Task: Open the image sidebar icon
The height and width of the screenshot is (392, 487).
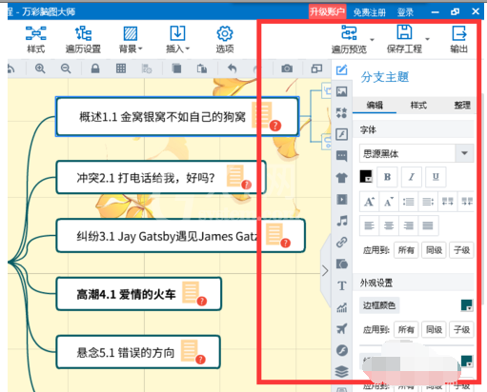Action: coord(342,91)
